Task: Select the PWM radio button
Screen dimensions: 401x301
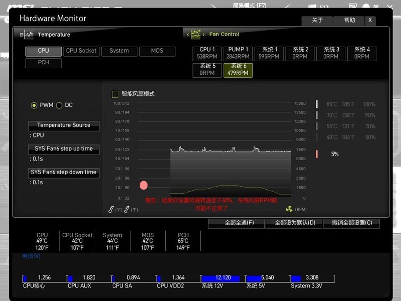Action: (x=34, y=105)
